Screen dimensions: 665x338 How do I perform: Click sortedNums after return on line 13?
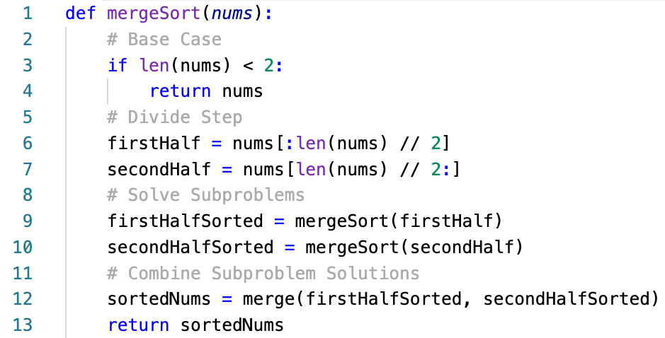(x=232, y=325)
